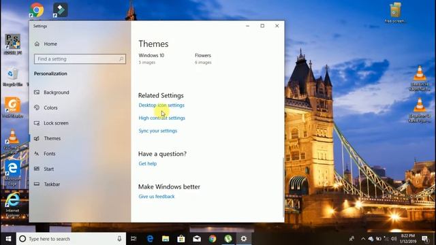Click the microphone icon in taskbar search
Screen dimensions: 436x245
[x=119, y=239]
